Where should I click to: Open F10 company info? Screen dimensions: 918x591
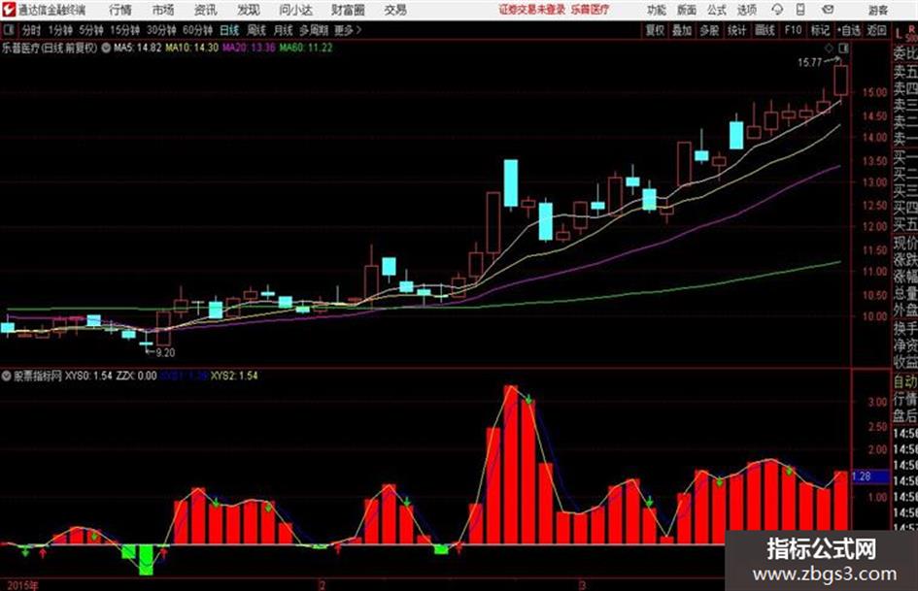point(793,30)
